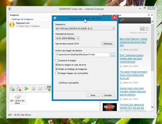Maximize the DAEMON Tools Lite window
The image size is (162, 124).
(x=145, y=8)
